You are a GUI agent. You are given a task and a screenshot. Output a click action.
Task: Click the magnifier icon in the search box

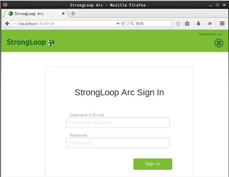[x=132, y=24]
